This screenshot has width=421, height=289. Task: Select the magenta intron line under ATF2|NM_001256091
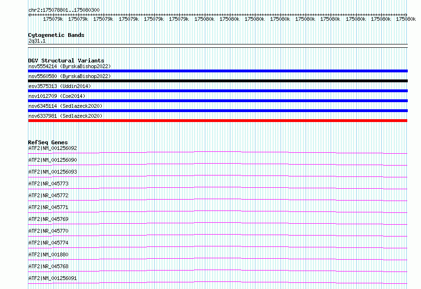tap(218, 282)
